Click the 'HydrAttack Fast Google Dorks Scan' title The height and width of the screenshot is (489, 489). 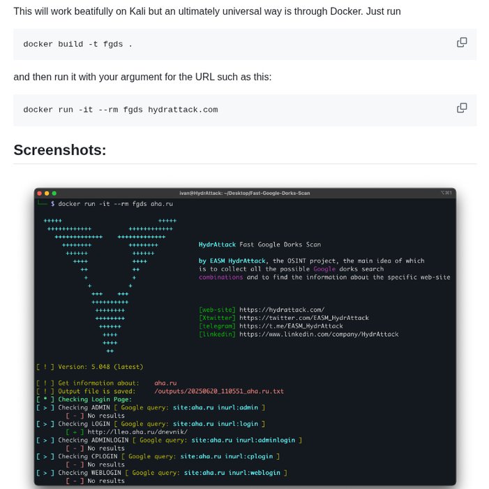(x=259, y=245)
